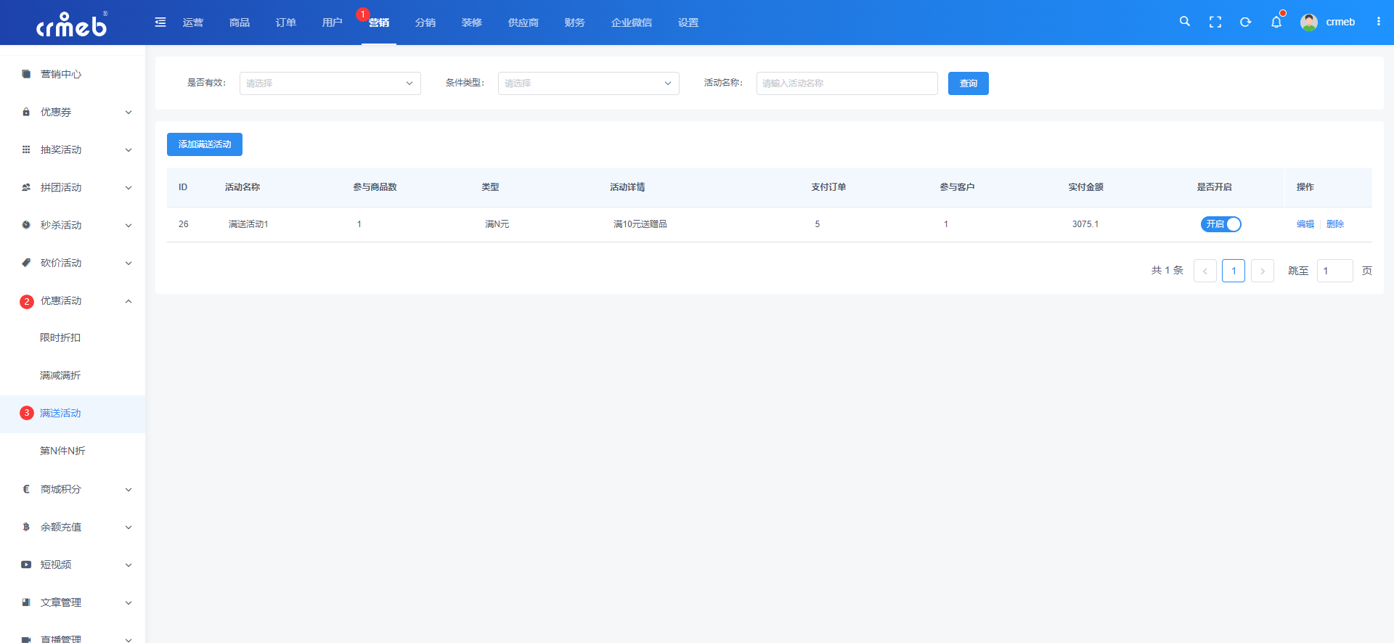Open the vertical three-dot more menu
The image size is (1394, 643).
click(1378, 22)
